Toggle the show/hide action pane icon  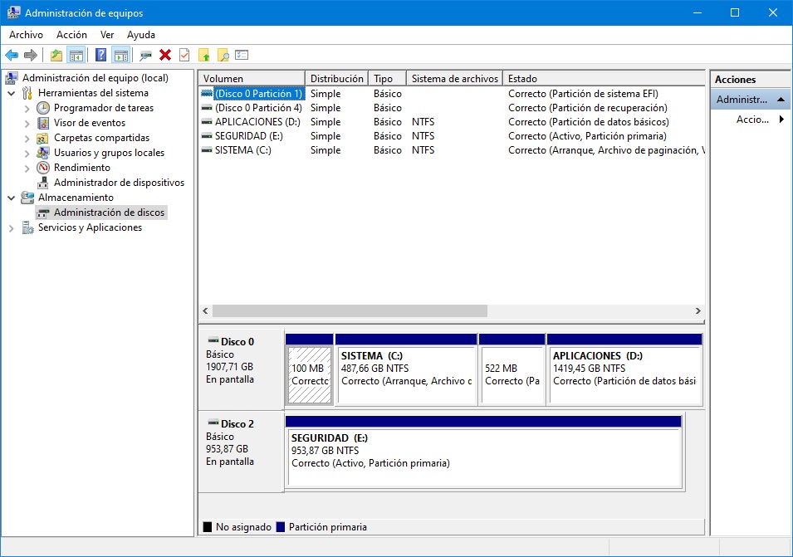[121, 55]
